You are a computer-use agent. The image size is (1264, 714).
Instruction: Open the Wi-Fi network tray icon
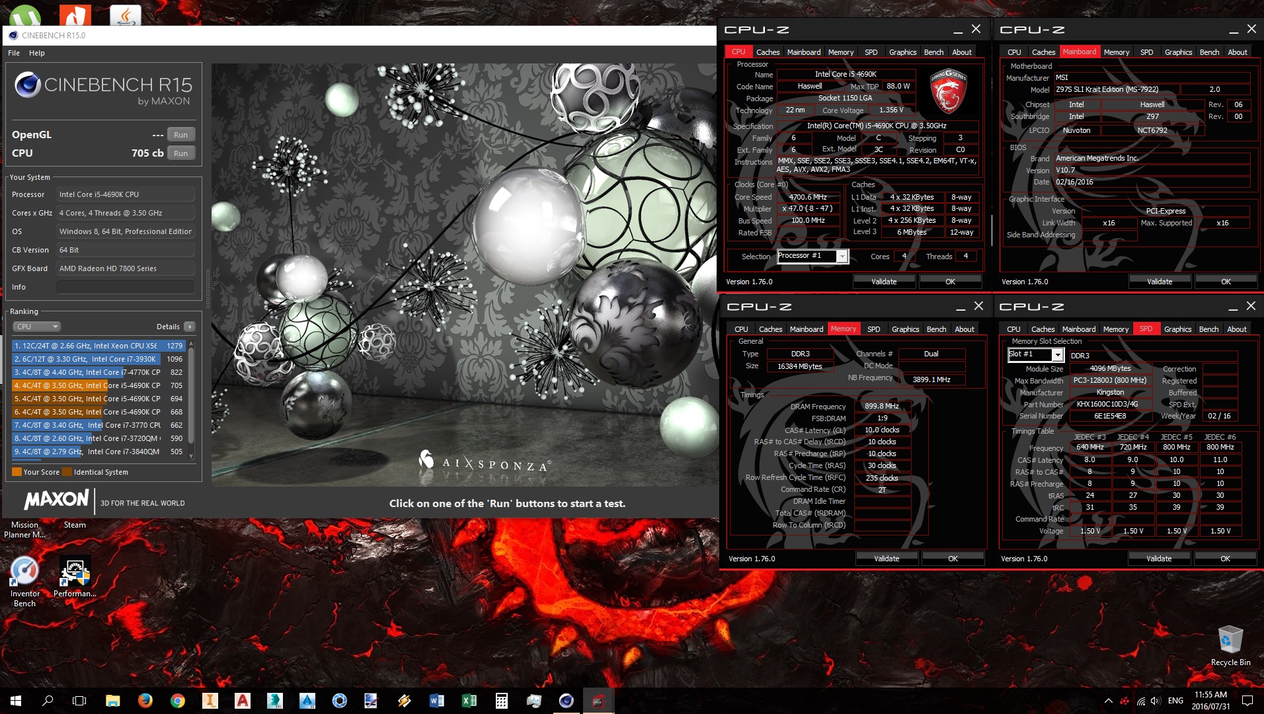click(1141, 701)
